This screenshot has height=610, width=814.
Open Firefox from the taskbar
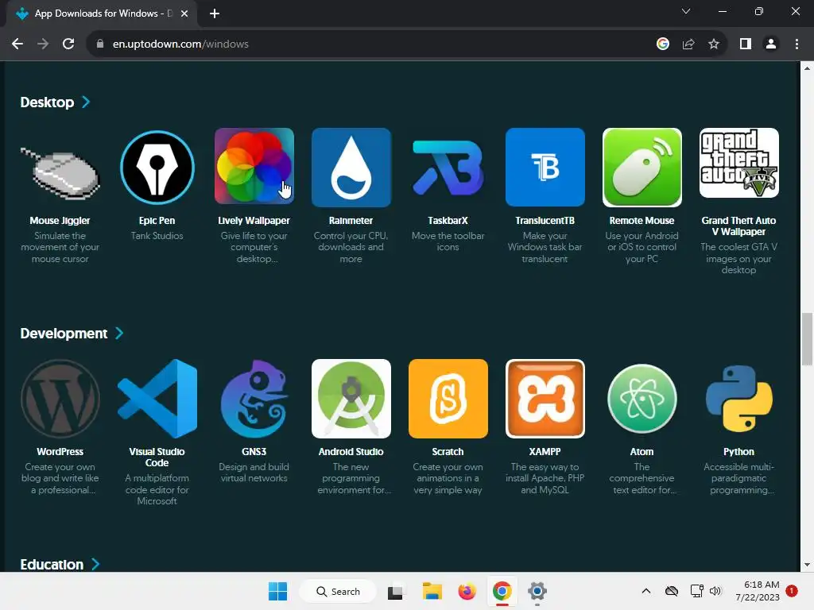pos(467,591)
